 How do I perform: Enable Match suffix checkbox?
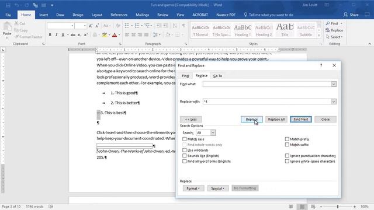[287, 145]
